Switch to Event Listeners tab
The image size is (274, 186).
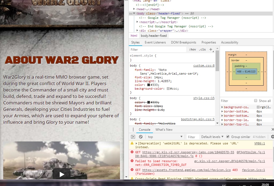[155, 42]
